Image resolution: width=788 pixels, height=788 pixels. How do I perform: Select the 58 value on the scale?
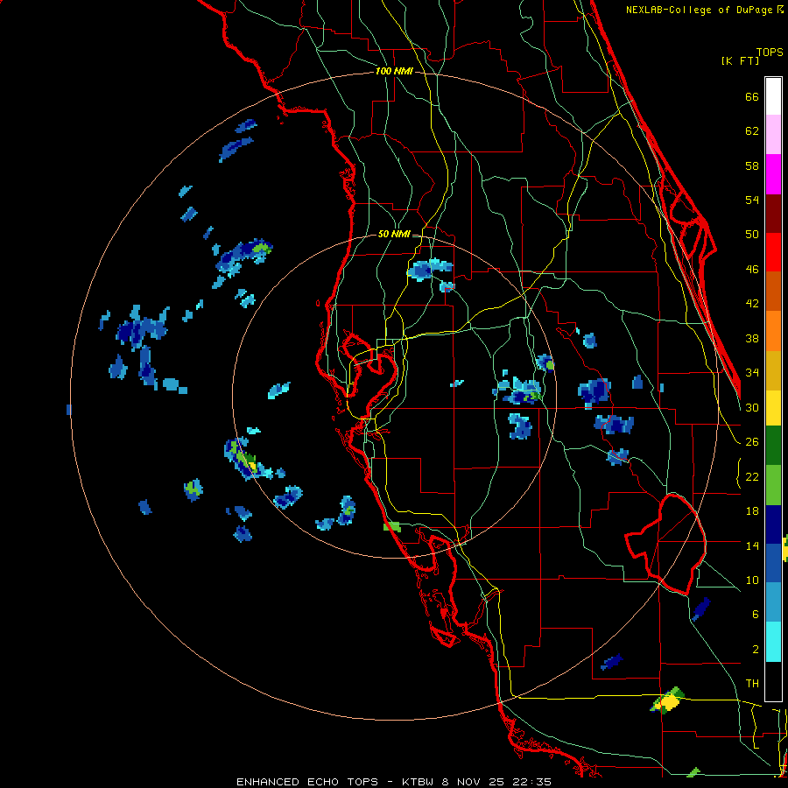752,165
